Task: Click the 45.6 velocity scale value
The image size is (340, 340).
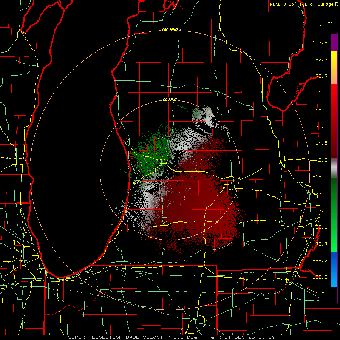Action: [x=321, y=110]
